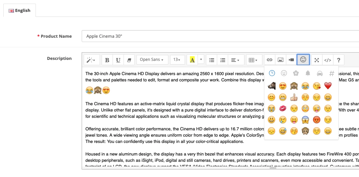Insert the grimacing teeth emoji
This screenshot has height=177, width=359.
[x=283, y=97]
